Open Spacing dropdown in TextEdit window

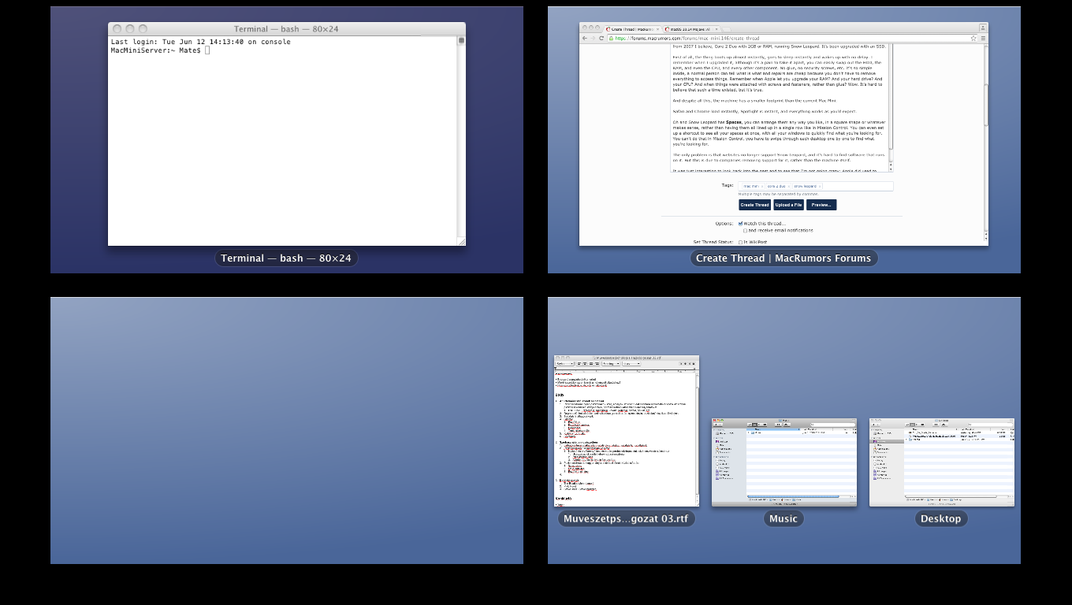[x=611, y=364]
